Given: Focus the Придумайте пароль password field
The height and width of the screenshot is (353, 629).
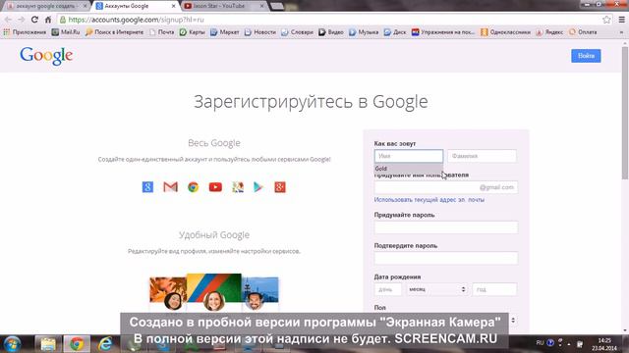Looking at the screenshot, I should [x=445, y=227].
